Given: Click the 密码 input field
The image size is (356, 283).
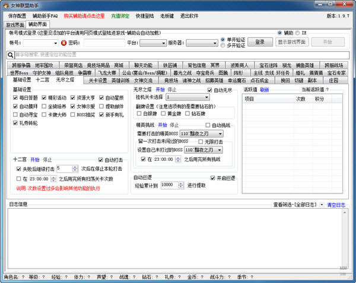Looking at the screenshot, I should [x=104, y=43].
